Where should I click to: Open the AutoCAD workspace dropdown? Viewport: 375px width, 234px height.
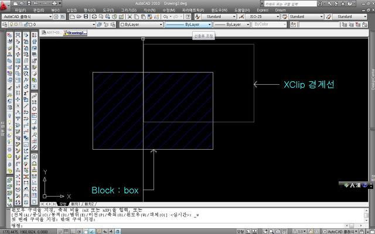pyautogui.click(x=27, y=16)
